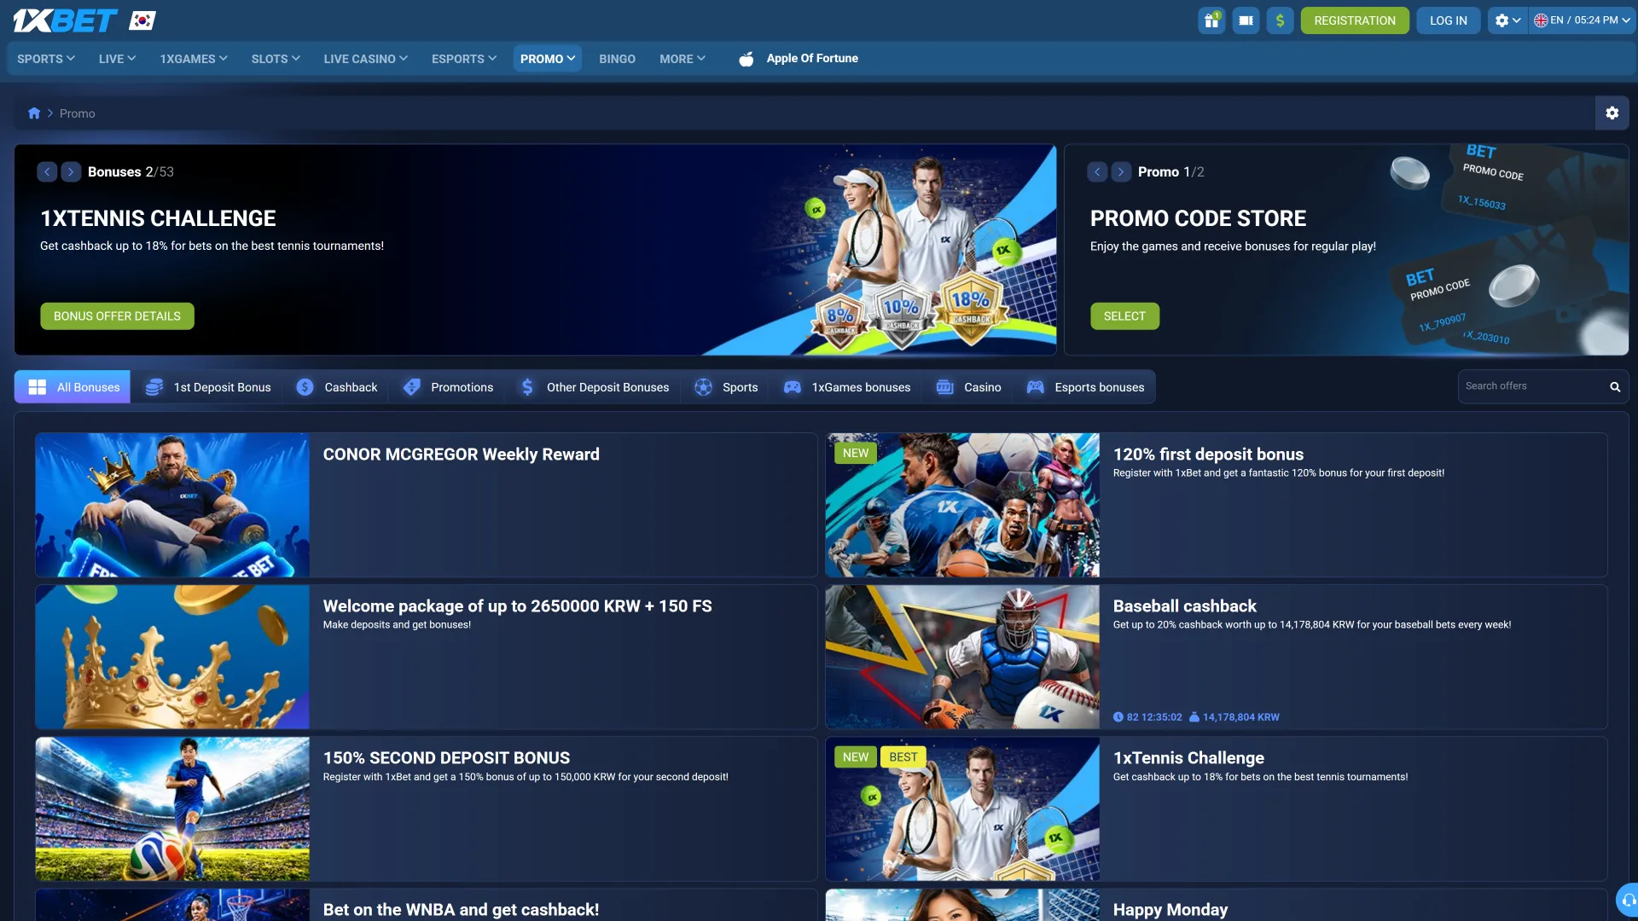Expand the PROMO menu

(x=548, y=59)
